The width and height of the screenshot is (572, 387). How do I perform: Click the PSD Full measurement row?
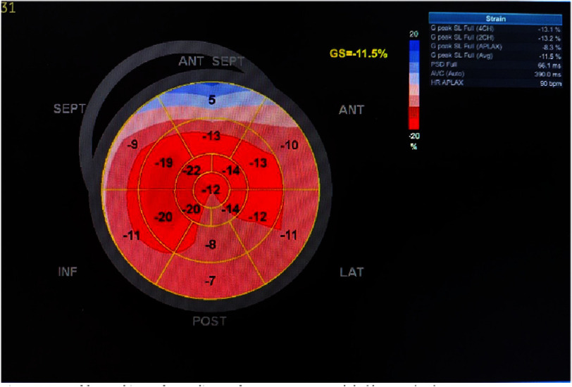click(x=495, y=65)
